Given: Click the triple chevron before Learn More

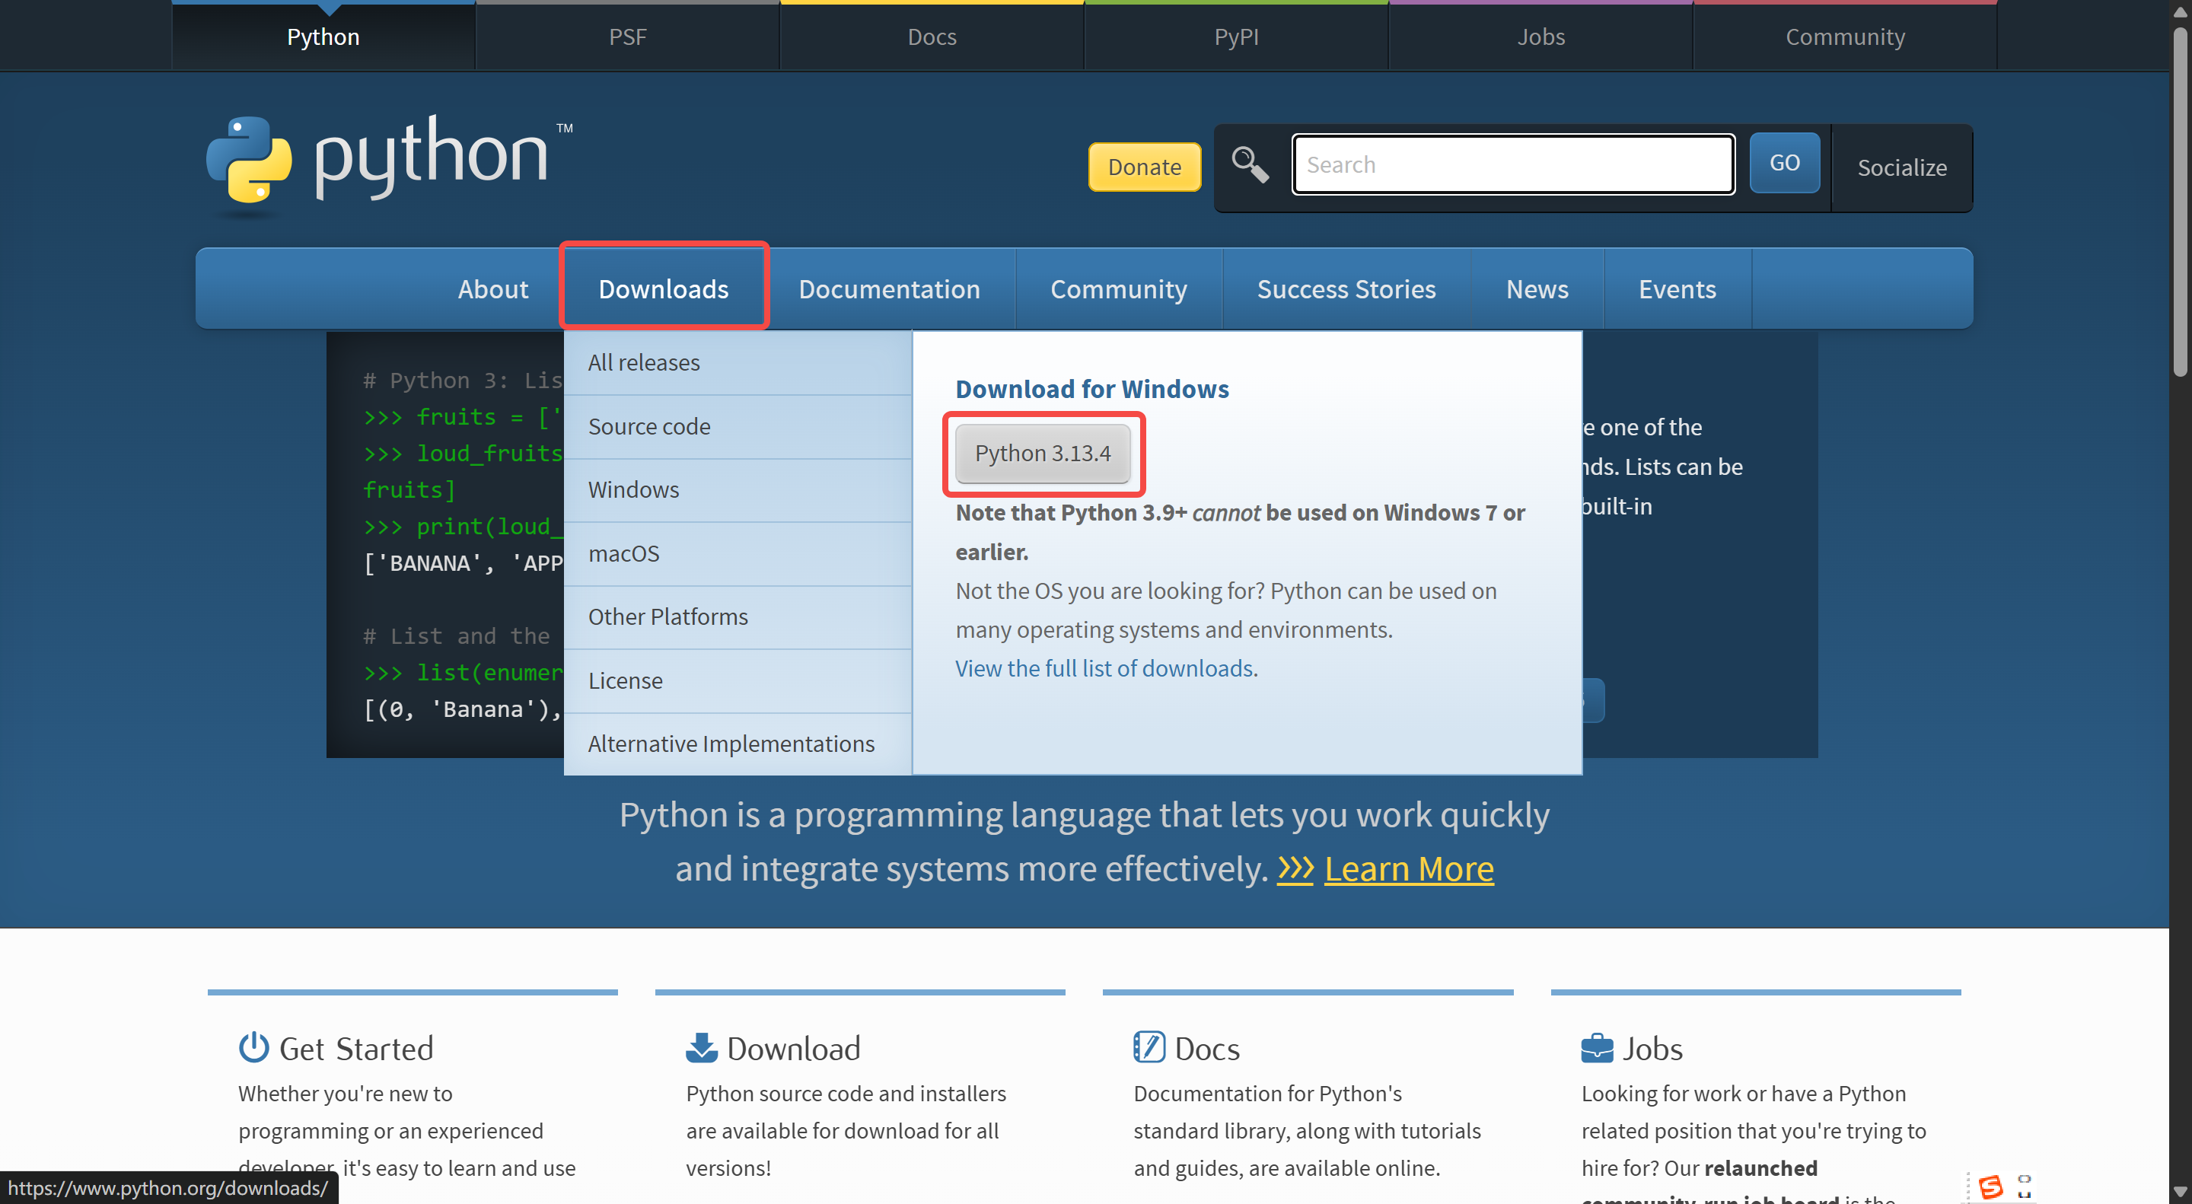Looking at the screenshot, I should point(1295,868).
